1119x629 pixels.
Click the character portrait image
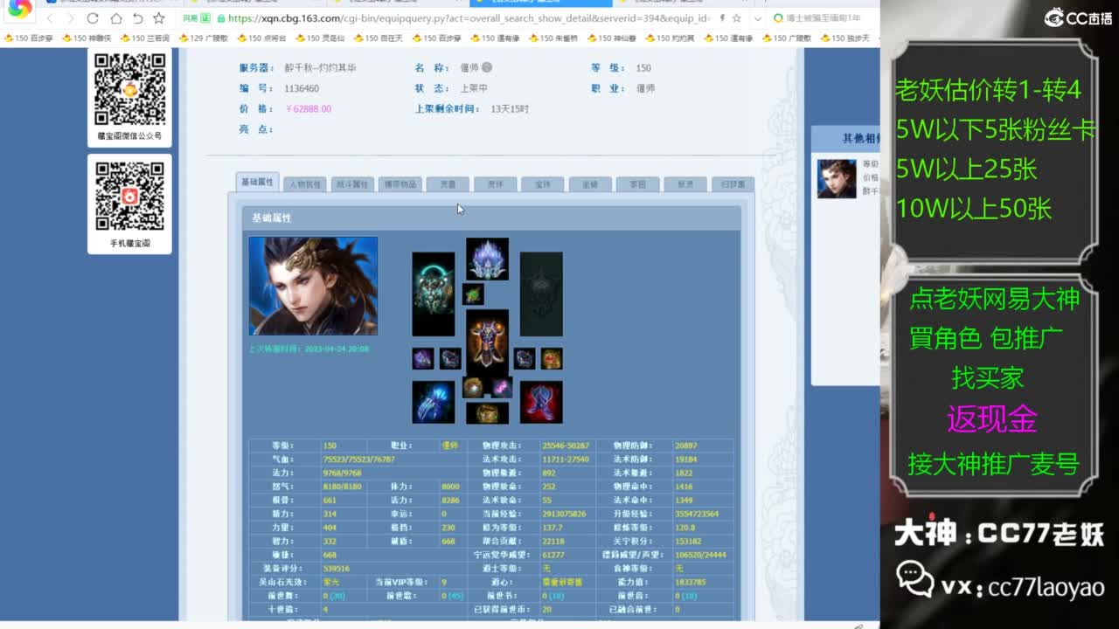313,286
